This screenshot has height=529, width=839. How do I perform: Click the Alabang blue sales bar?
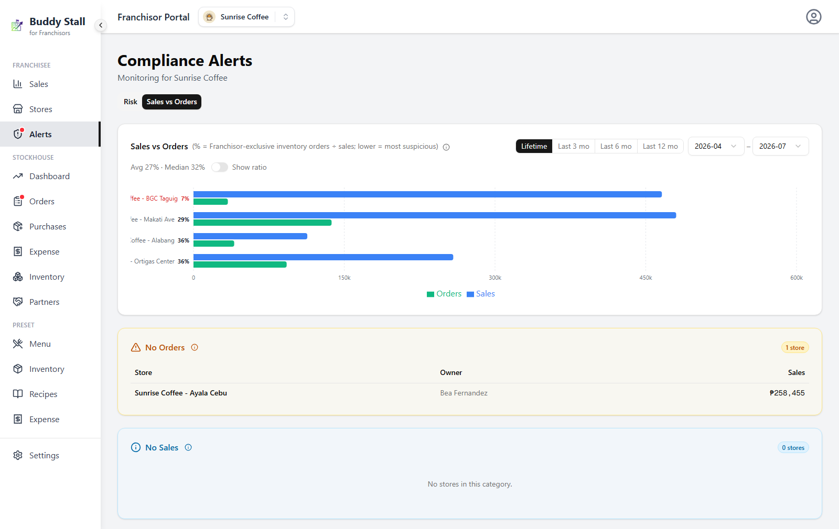250,236
